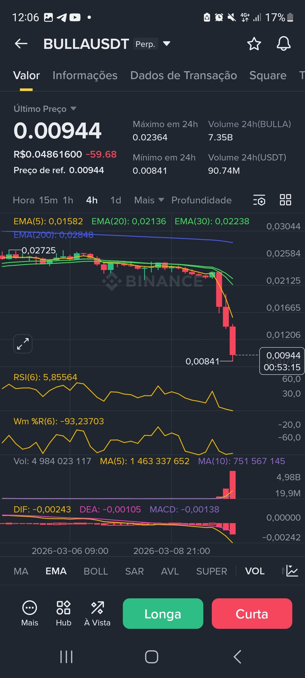Toggle the VOL sub-indicator

click(255, 571)
